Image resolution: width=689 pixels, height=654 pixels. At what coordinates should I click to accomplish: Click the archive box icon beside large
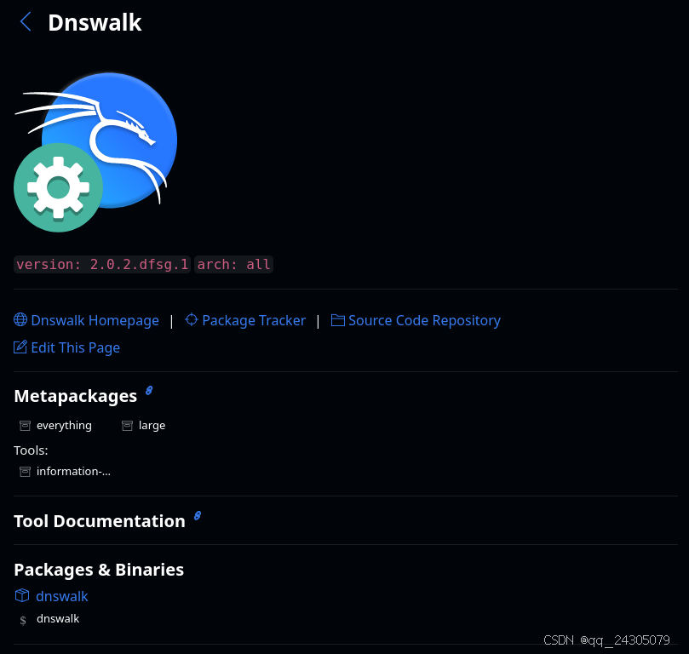(127, 426)
